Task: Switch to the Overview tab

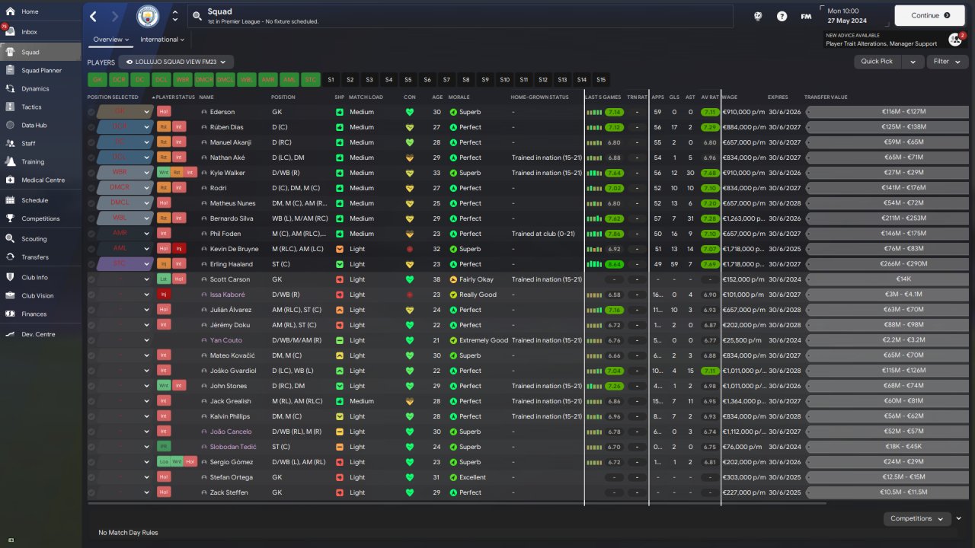Action: coord(110,40)
